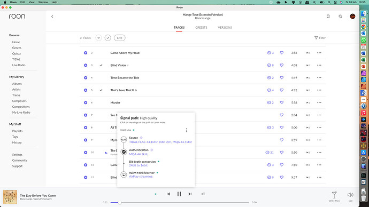Screen dimensions: 369x207
Task: Open more options for Time Became the Tide
Action: (x=319, y=78)
